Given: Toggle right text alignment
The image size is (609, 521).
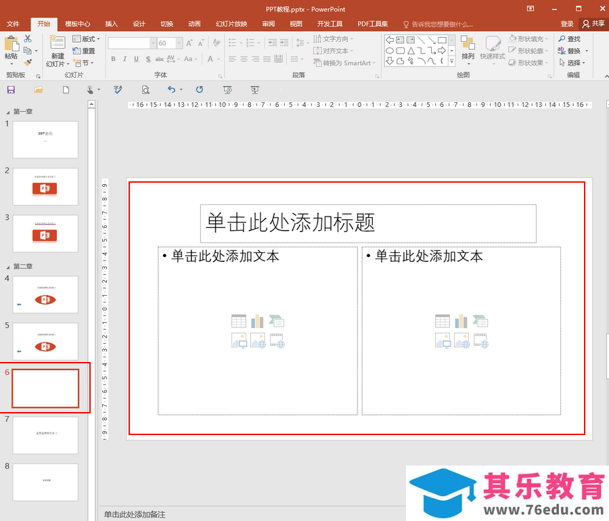Looking at the screenshot, I should pyautogui.click(x=255, y=59).
